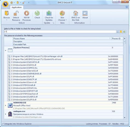Open Skin Chooser palette icon
130x127 pixels.
(x=62, y=13)
